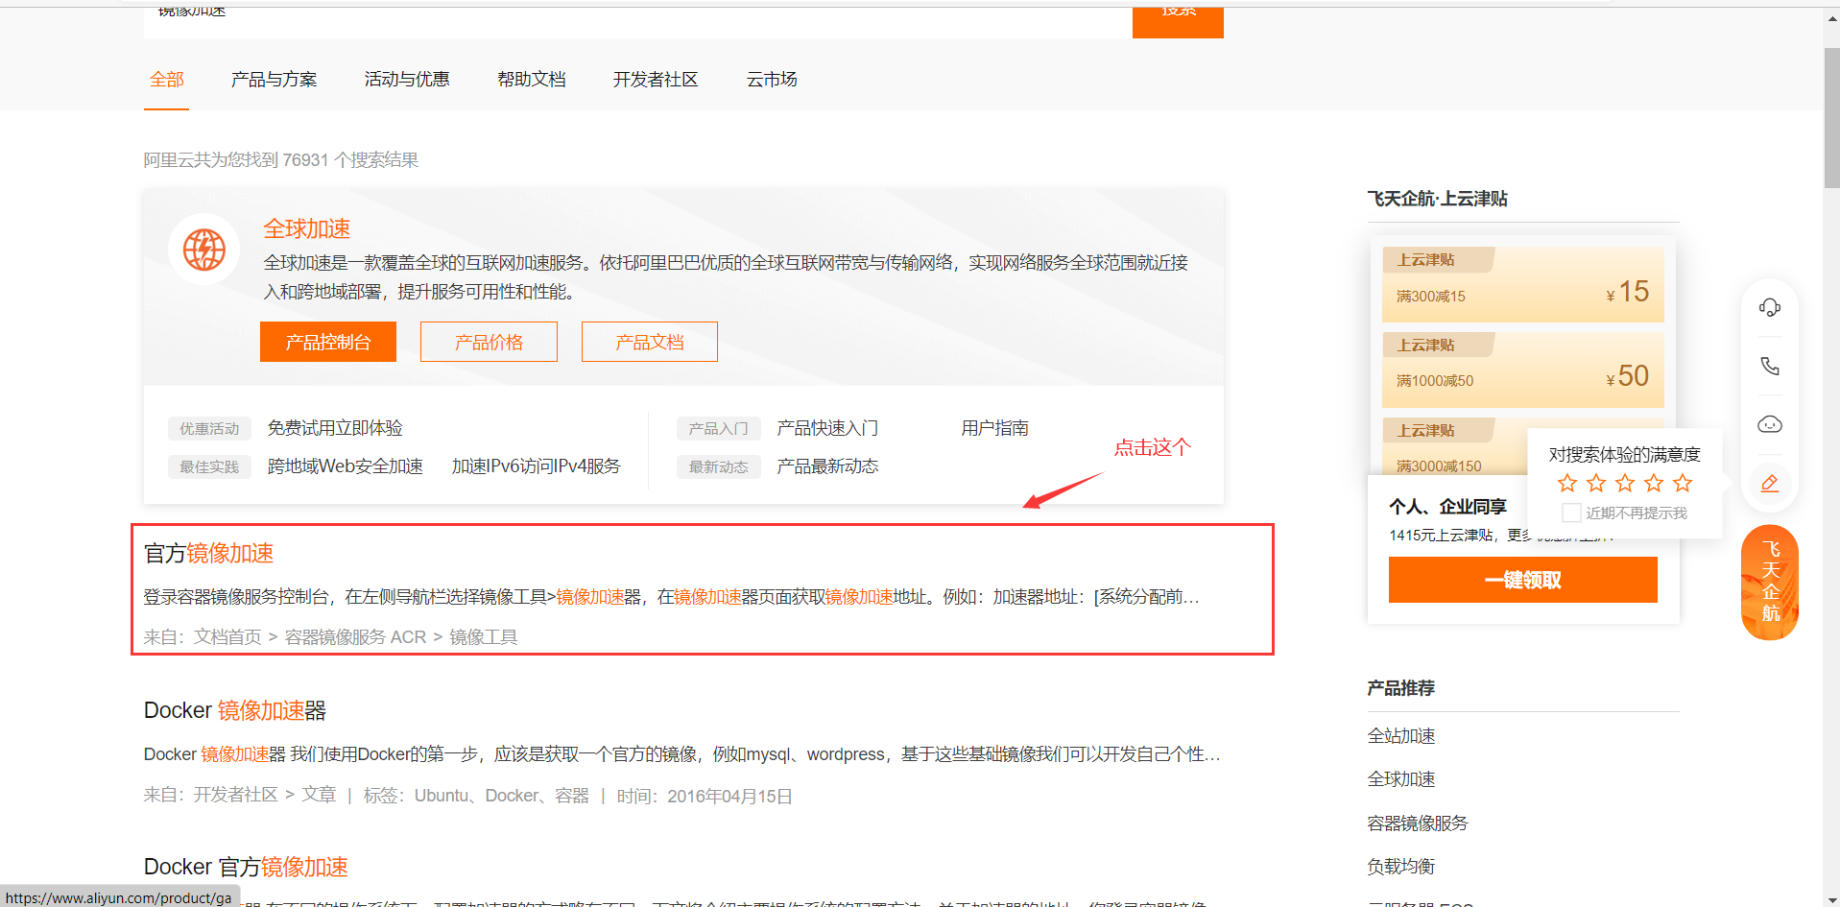The width and height of the screenshot is (1840, 907).
Task: Switch to the 云市场 tab
Action: point(772,80)
